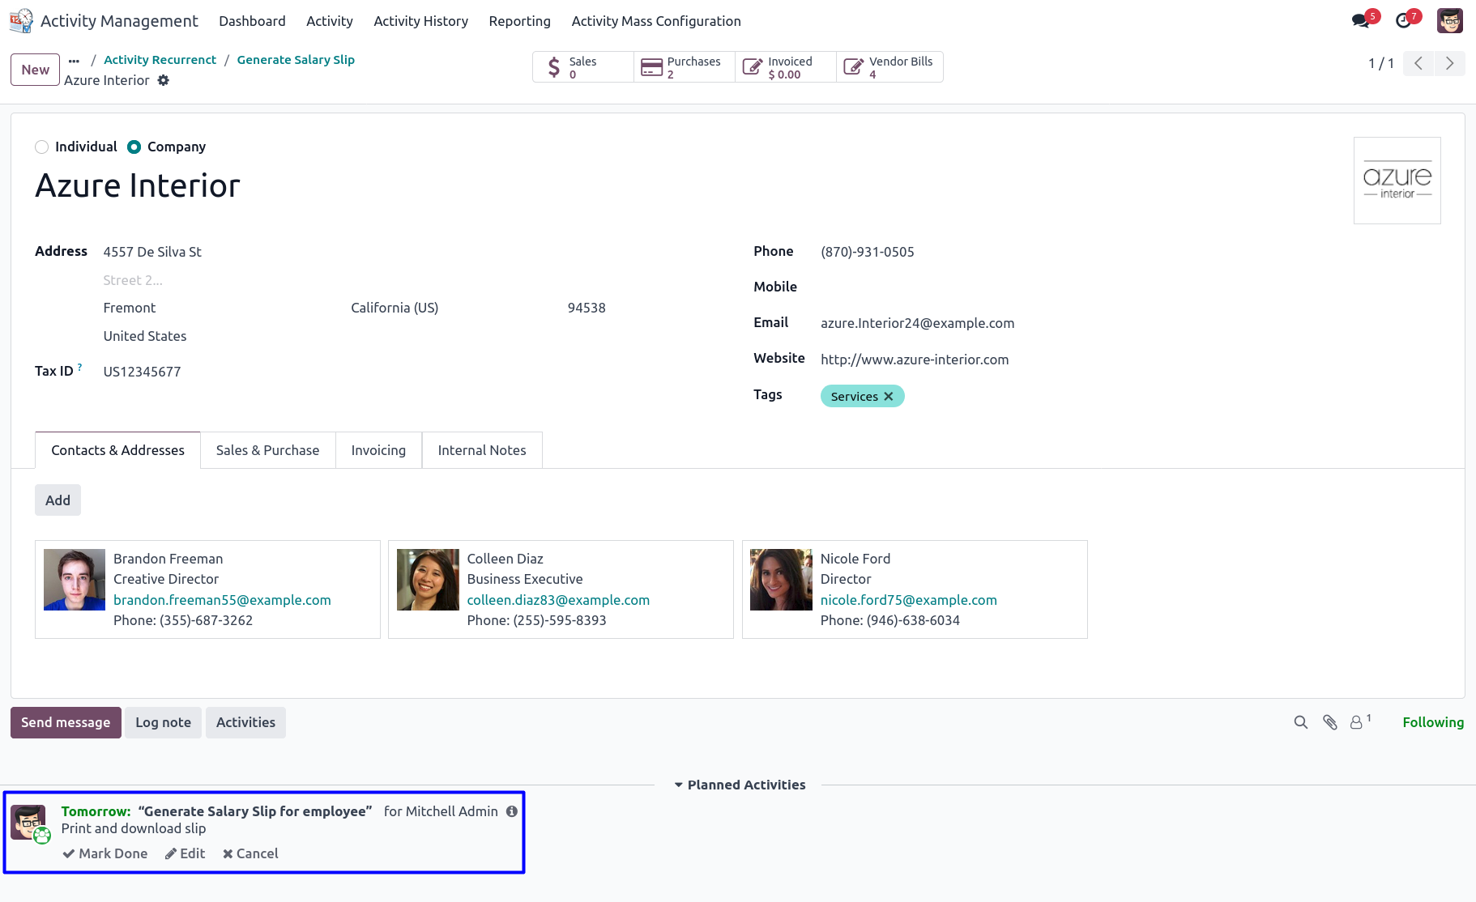Remove the Services tag
Image resolution: width=1476 pixels, height=902 pixels.
click(x=889, y=397)
